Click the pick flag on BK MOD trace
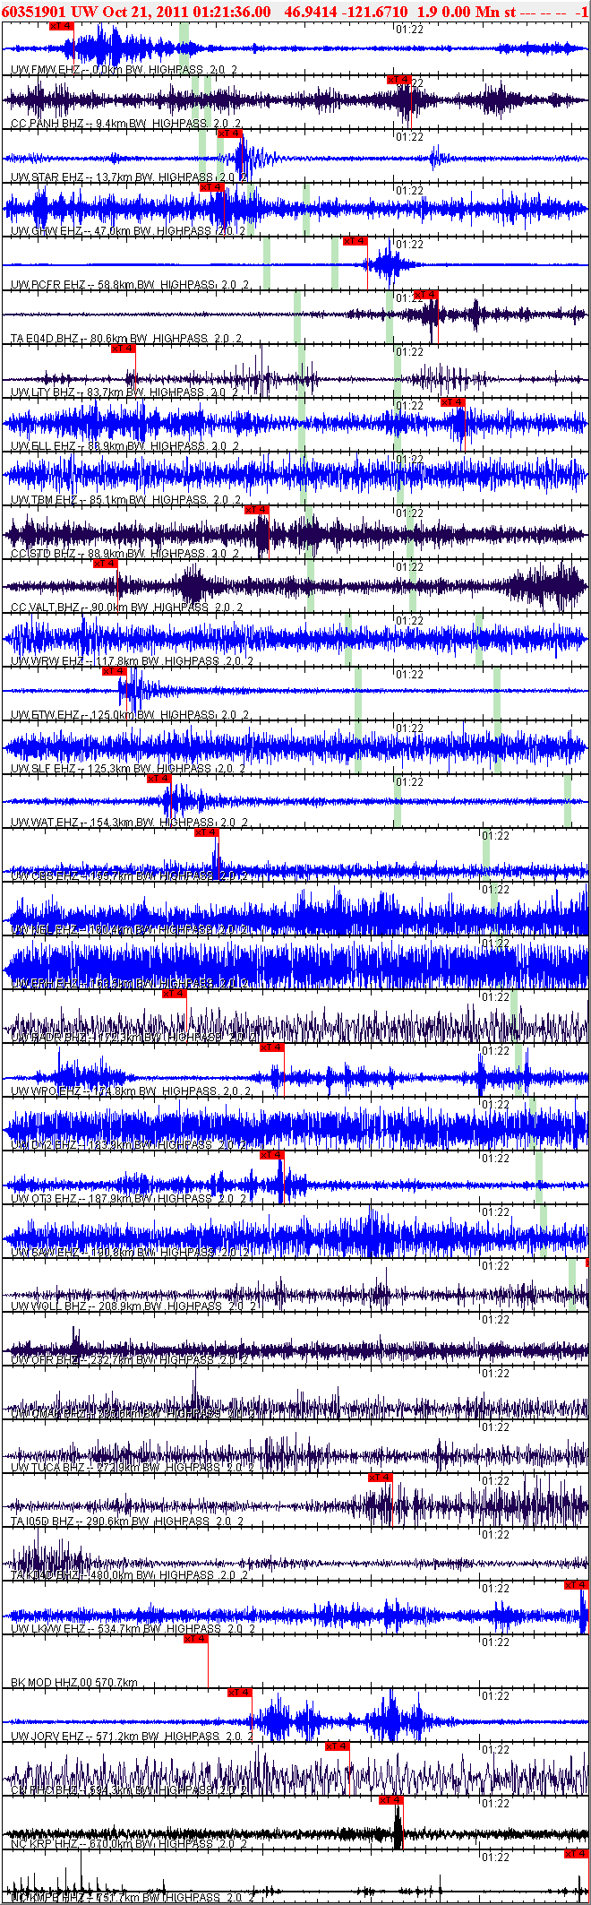The image size is (591, 1905). [x=195, y=1639]
